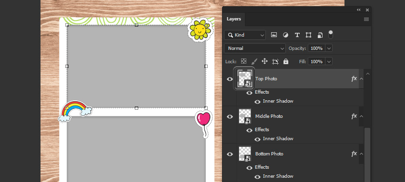Prevent auto-nesting into artboards icon
The image size is (405, 182).
(275, 61)
